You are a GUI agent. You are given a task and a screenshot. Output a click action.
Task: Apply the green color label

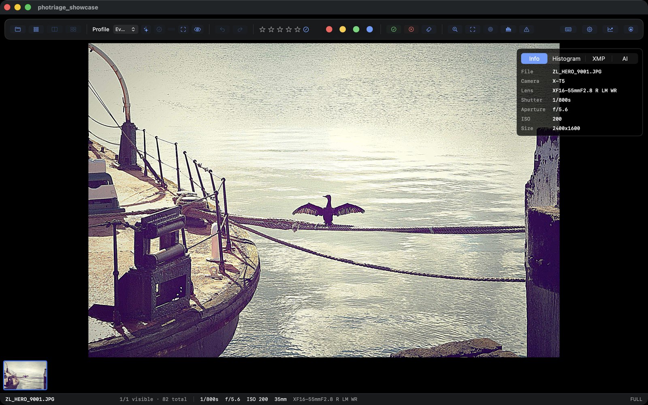(x=356, y=29)
